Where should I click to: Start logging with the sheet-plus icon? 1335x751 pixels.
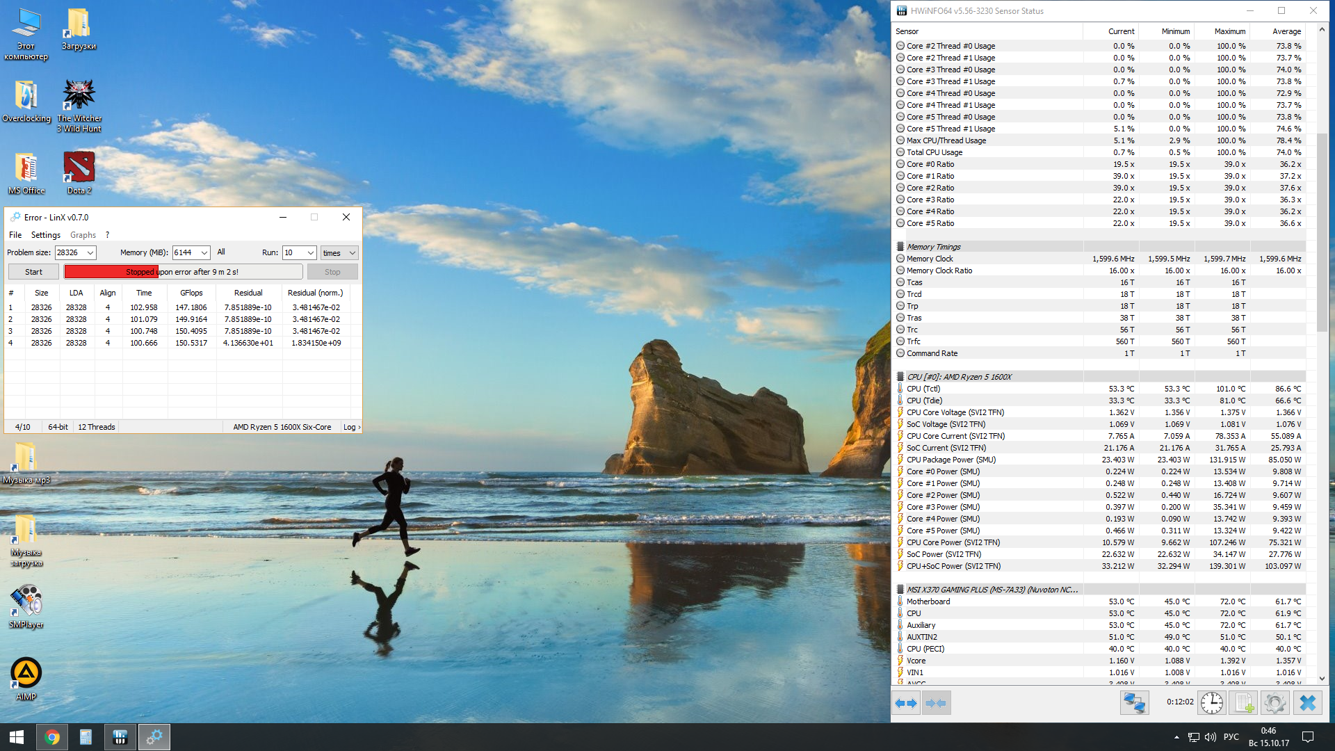(x=1243, y=703)
